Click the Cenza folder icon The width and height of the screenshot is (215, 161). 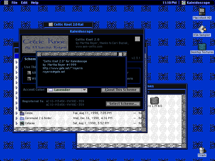22,113
